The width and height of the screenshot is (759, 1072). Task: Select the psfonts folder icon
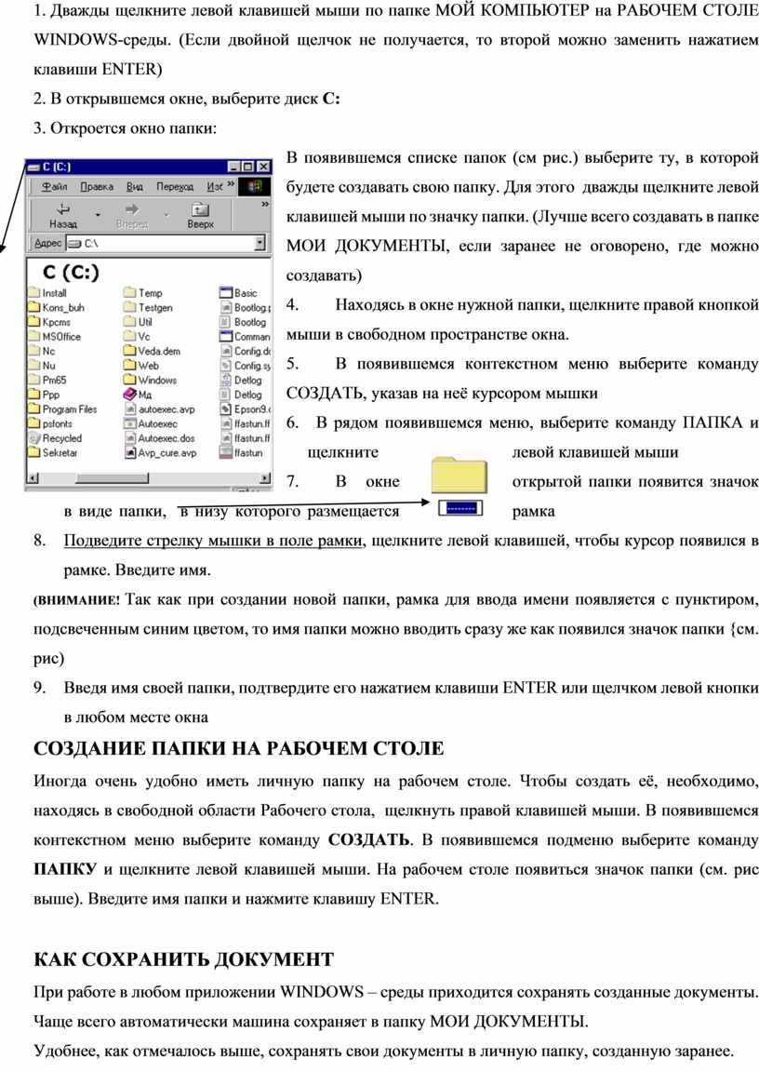(34, 423)
